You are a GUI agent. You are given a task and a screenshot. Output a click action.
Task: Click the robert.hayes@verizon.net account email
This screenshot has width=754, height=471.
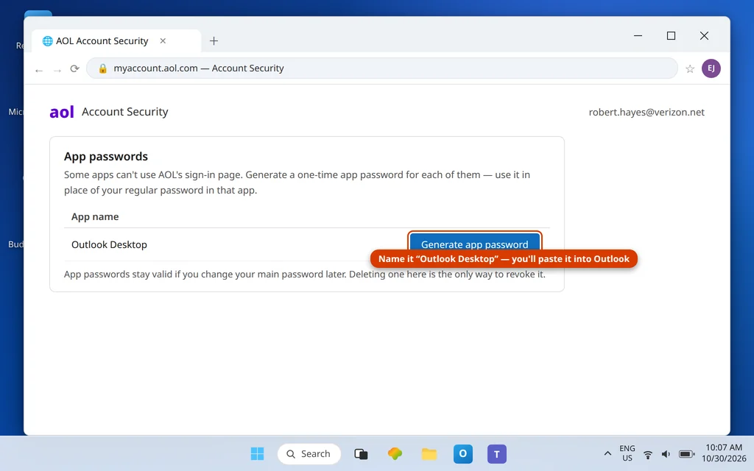646,112
